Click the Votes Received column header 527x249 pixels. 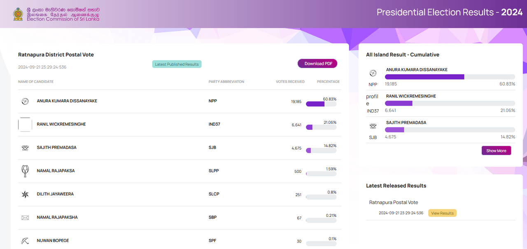click(x=290, y=82)
